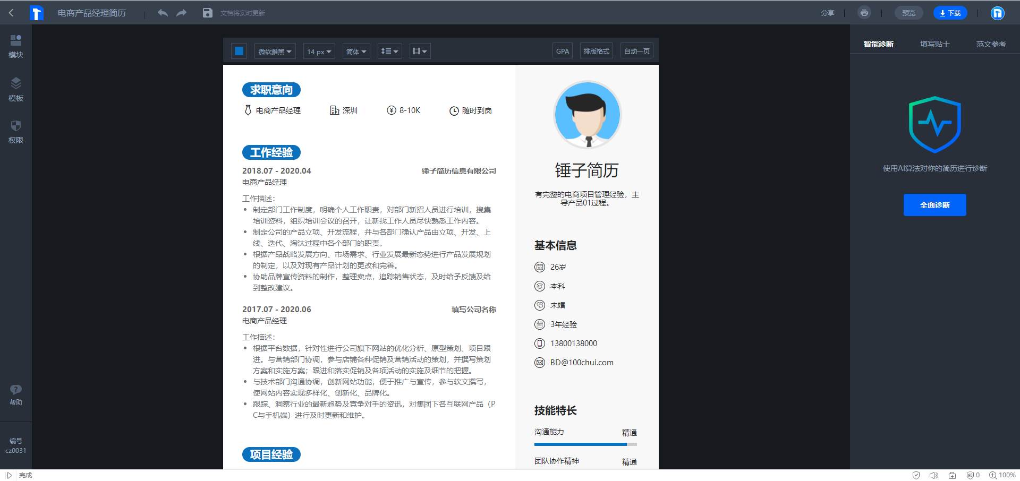Click the GPA toolbar button
Screen dimensions: 1020x481
click(563, 51)
